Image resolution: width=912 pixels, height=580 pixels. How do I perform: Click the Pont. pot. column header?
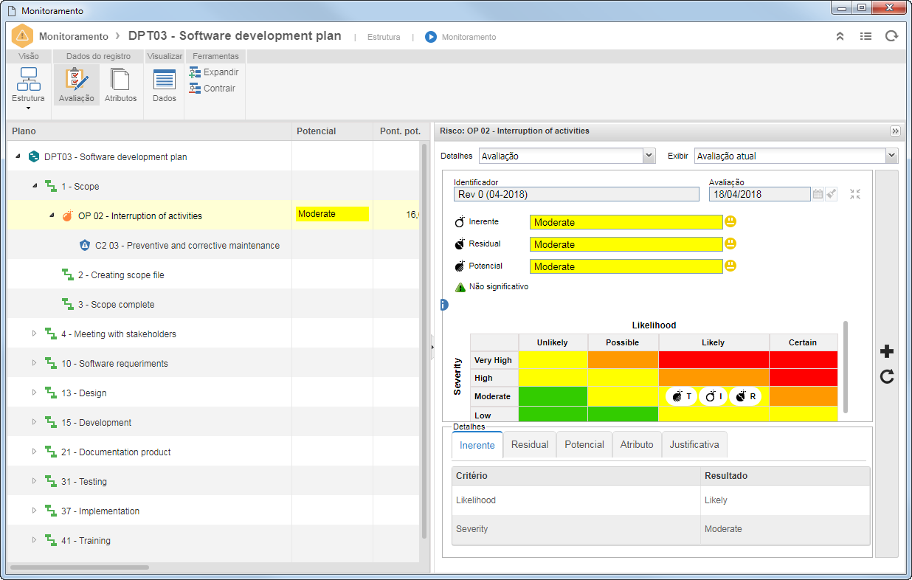coord(400,131)
